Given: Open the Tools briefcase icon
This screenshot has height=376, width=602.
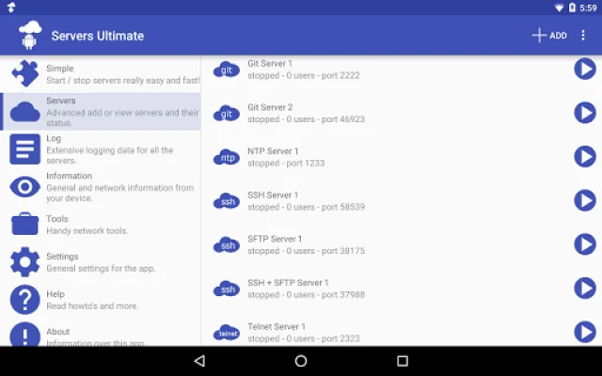Looking at the screenshot, I should point(25,225).
